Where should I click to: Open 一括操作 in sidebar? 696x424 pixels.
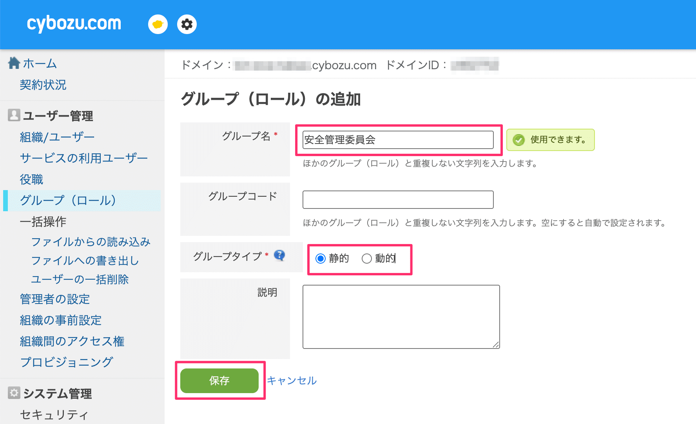click(x=43, y=221)
